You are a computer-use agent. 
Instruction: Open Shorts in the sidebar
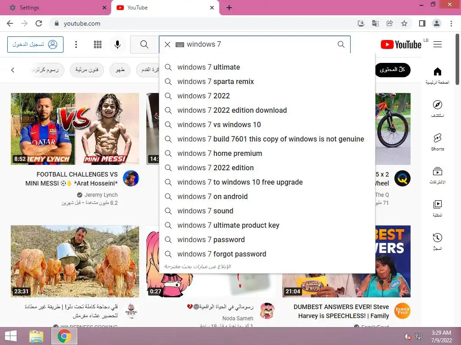click(438, 142)
